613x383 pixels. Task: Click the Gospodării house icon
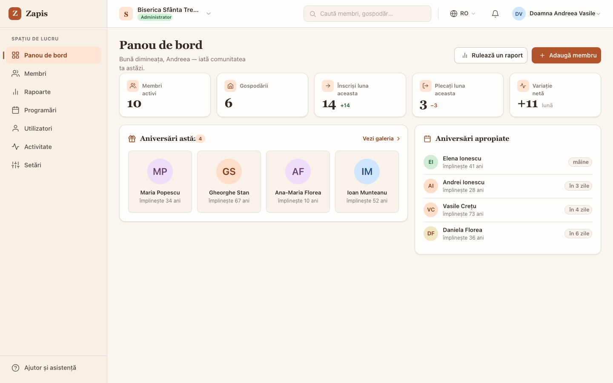pyautogui.click(x=230, y=86)
